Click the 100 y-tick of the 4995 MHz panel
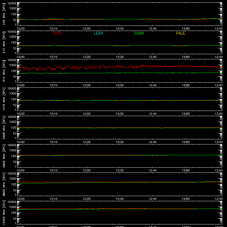Image resolution: width=227 pixels, height=227 pixels. pyautogui.click(x=14, y=156)
